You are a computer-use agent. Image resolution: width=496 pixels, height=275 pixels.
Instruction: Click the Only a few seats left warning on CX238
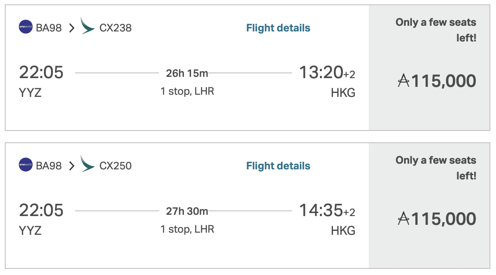point(435,29)
